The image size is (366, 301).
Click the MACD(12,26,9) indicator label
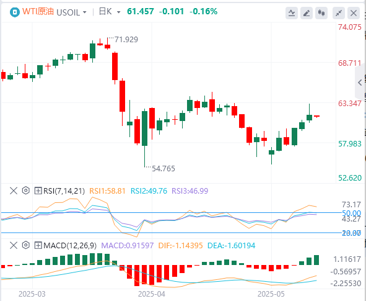click(x=70, y=246)
